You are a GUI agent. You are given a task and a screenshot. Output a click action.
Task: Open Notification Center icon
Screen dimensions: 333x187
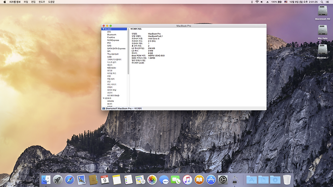327,2
